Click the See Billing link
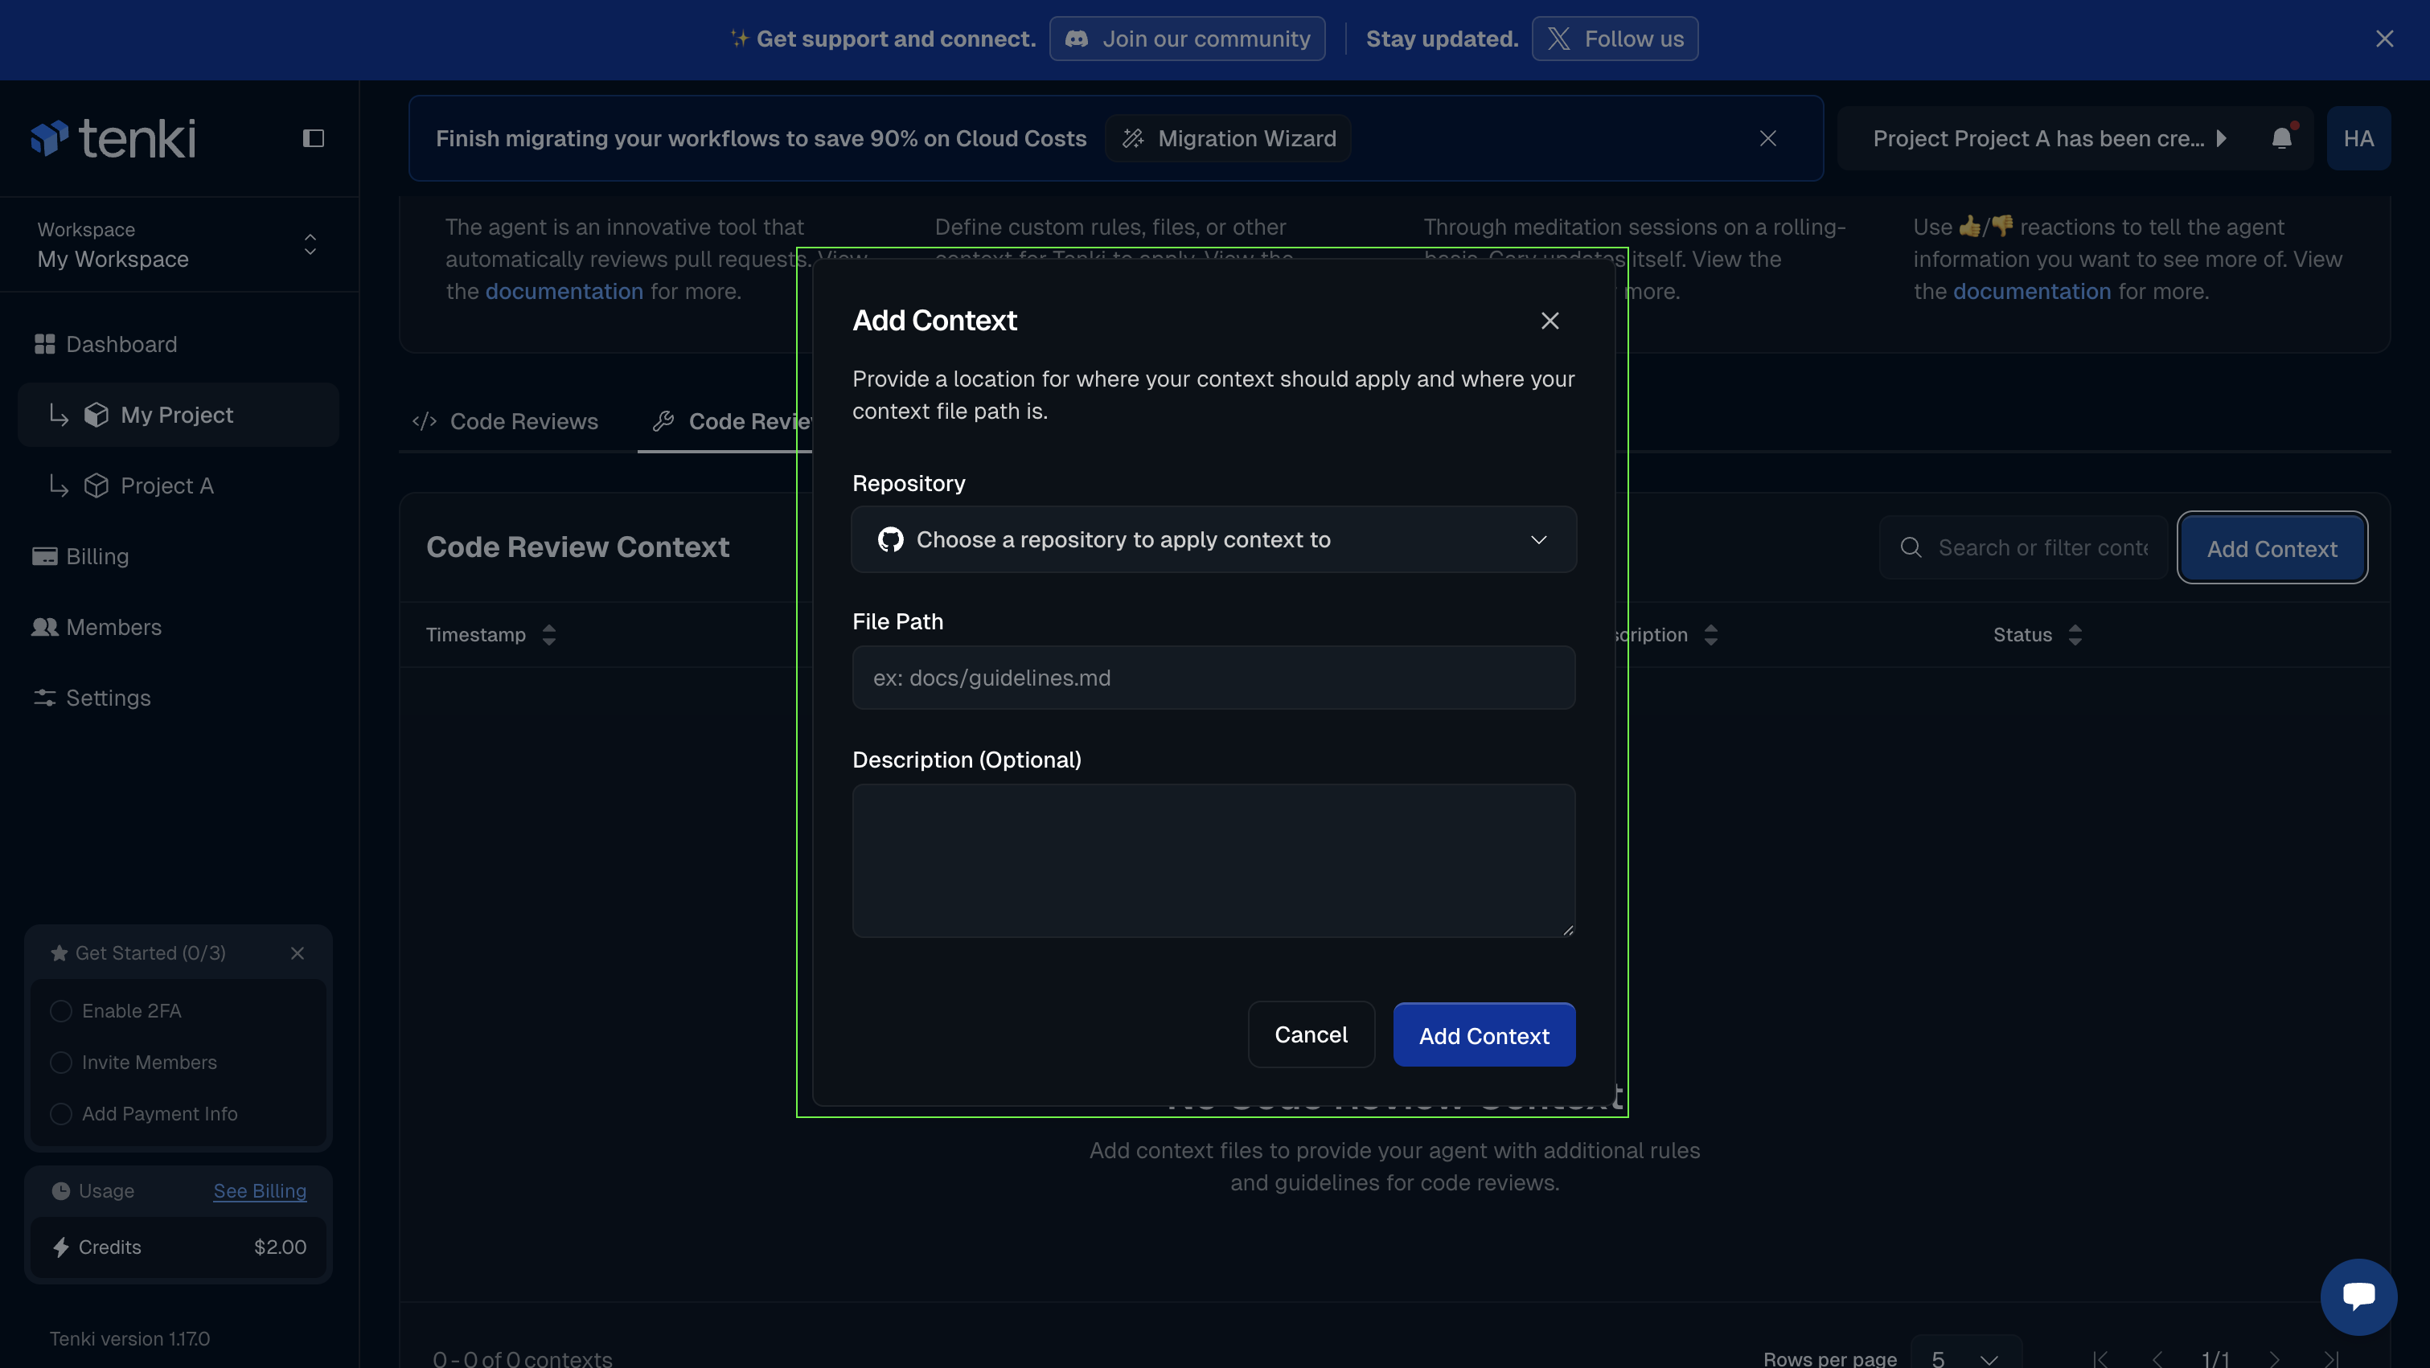Viewport: 2430px width, 1368px height. click(x=260, y=1190)
